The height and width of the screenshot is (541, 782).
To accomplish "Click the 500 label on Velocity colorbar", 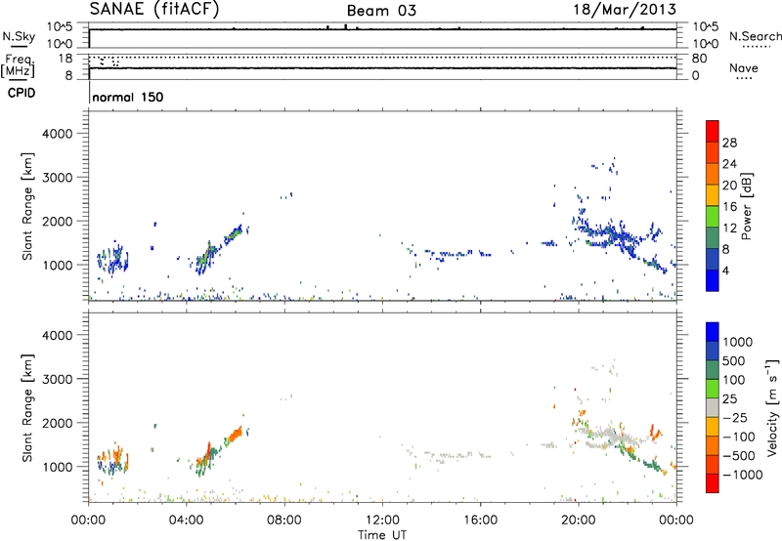I will [x=732, y=360].
